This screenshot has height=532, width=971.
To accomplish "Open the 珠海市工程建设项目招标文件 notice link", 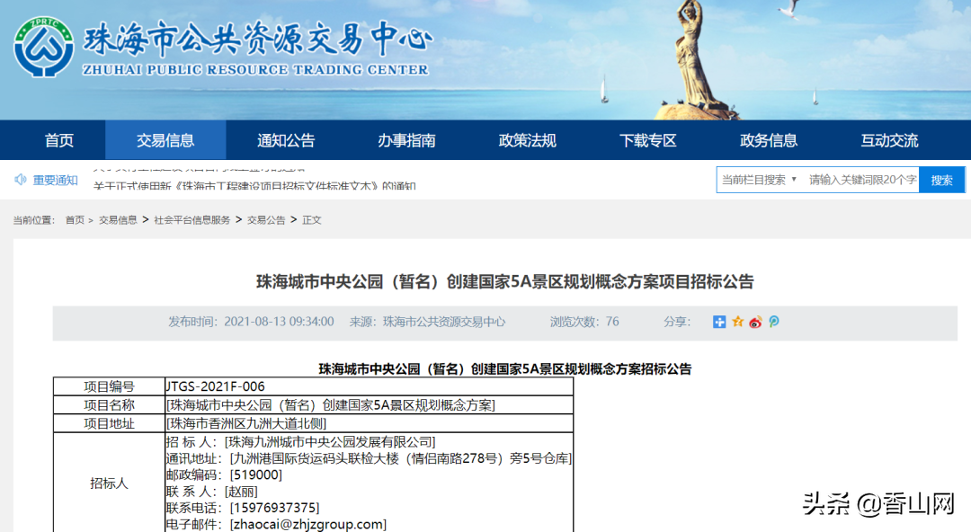I will point(254,186).
